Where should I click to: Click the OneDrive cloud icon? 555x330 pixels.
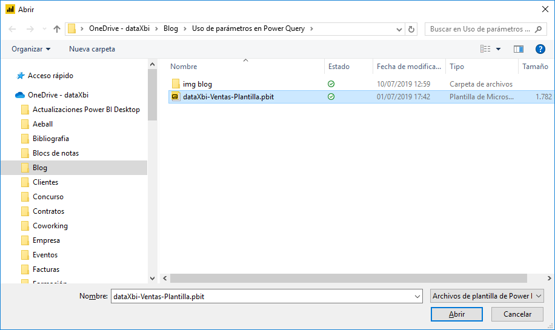tap(20, 95)
